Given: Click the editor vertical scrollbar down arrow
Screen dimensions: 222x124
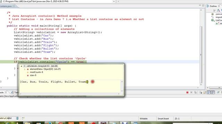Looking at the screenshot, I should click(x=201, y=85).
